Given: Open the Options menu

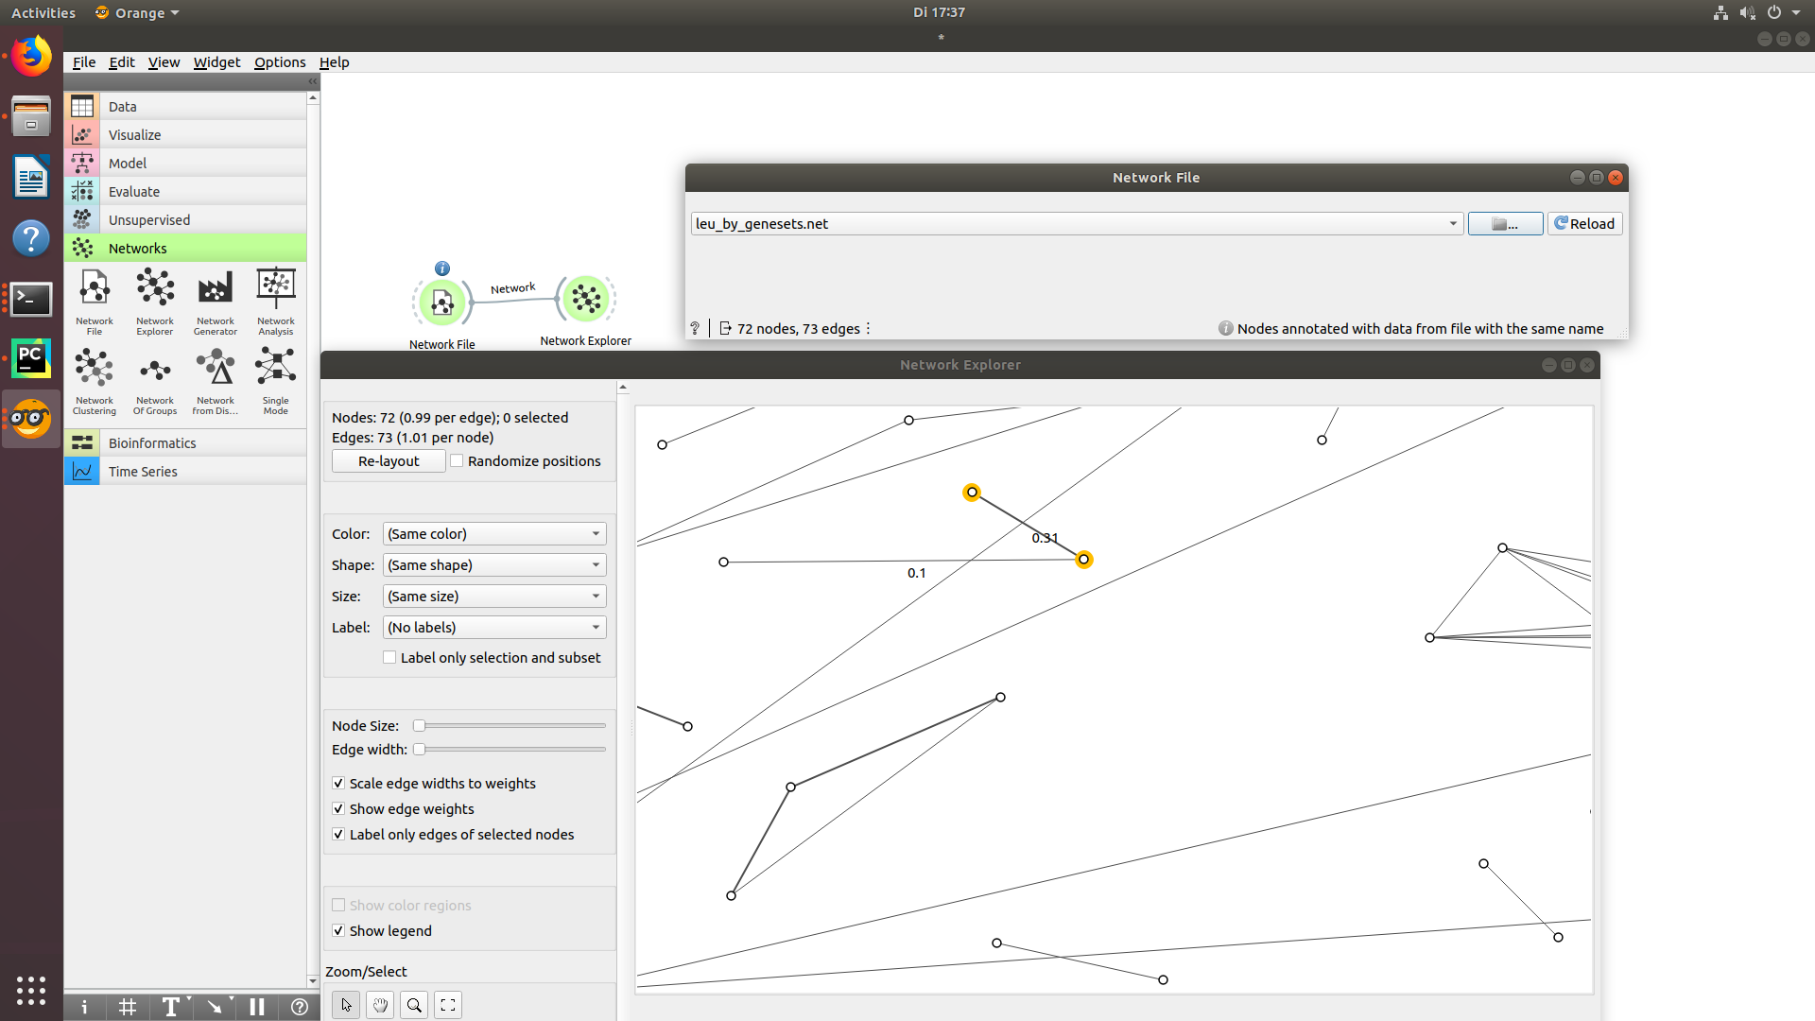Looking at the screenshot, I should (280, 62).
